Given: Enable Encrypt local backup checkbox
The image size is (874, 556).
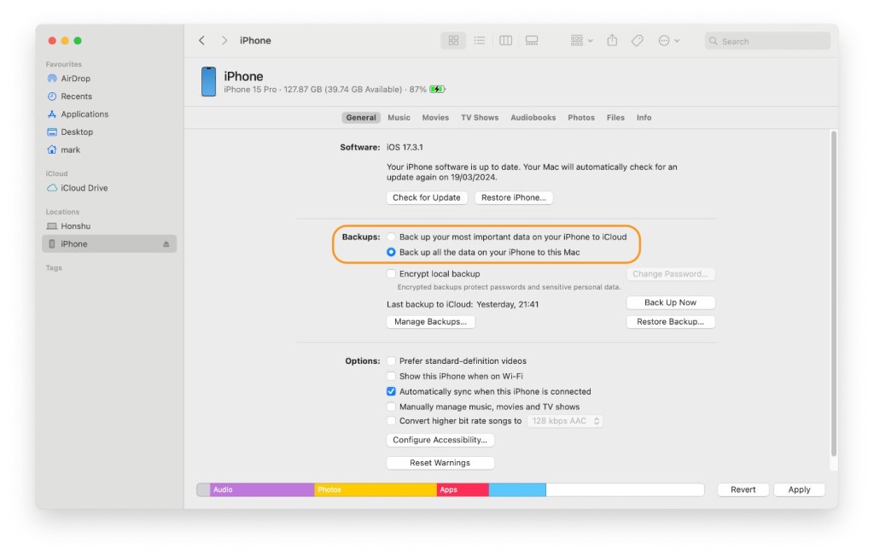Looking at the screenshot, I should coord(391,274).
